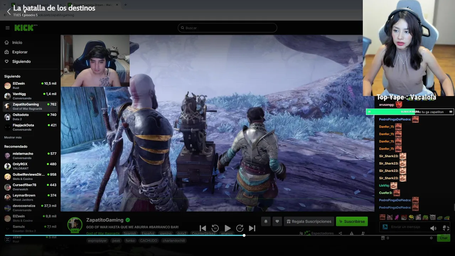
Task: Select ZapatitoGaming in the followed list
Action: click(x=30, y=106)
